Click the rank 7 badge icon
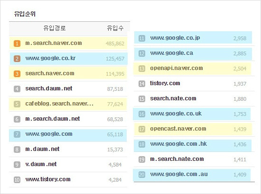Image resolution: width=261 pixels, height=194 pixels. point(17,134)
